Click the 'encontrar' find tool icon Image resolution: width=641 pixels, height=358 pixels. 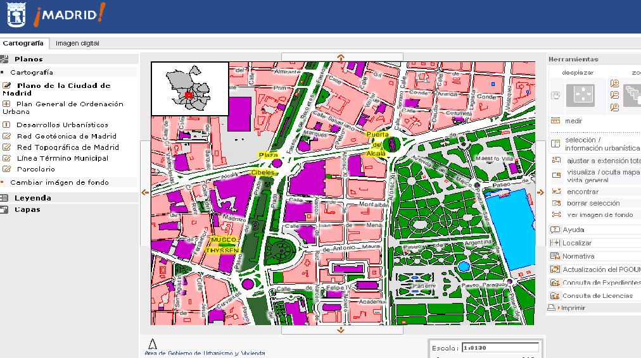[x=556, y=192]
